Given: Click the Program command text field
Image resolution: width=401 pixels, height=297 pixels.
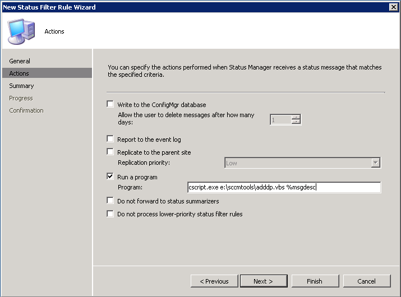Looking at the screenshot, I should click(284, 187).
